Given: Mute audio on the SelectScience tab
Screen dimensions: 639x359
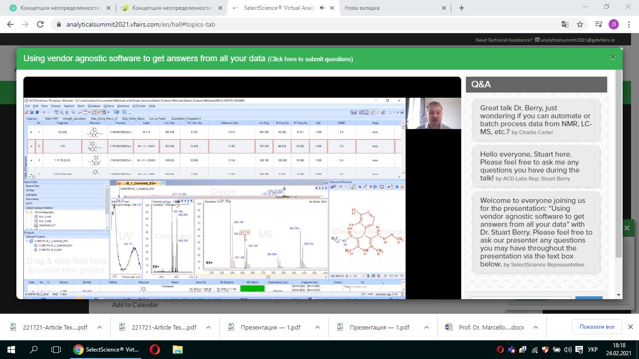Looking at the screenshot, I should 322,8.
